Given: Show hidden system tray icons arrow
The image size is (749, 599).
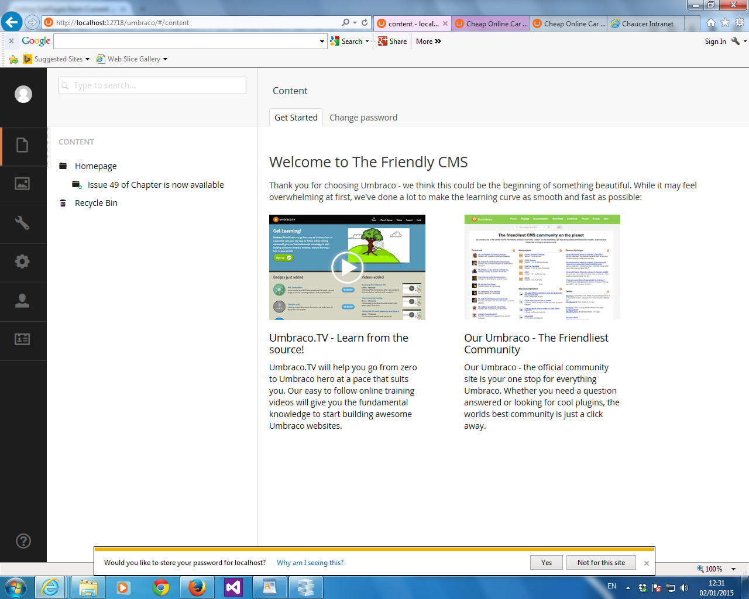Looking at the screenshot, I should (x=628, y=588).
